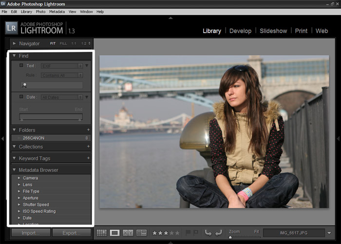Switch to Survey view icon
Viewport: 341px width, 244px height.
click(141, 233)
